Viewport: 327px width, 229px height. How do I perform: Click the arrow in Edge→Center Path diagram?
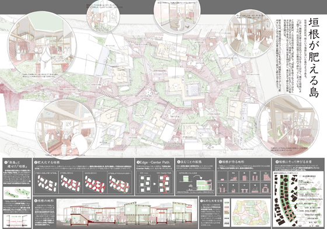click(155, 184)
